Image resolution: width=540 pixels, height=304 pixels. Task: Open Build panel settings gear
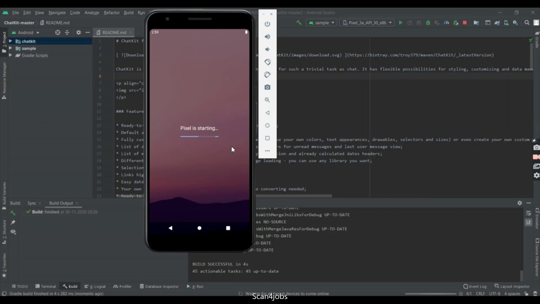[520, 203]
